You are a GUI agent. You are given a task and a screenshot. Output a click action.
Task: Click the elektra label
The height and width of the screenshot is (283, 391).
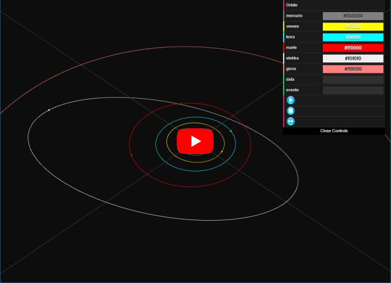click(292, 58)
